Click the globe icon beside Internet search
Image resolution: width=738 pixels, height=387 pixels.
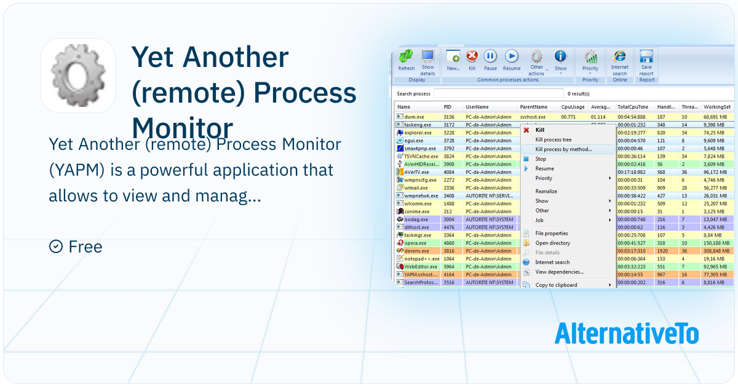click(526, 262)
